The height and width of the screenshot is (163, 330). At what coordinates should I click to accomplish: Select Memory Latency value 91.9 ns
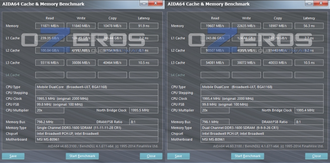click(x=144, y=26)
